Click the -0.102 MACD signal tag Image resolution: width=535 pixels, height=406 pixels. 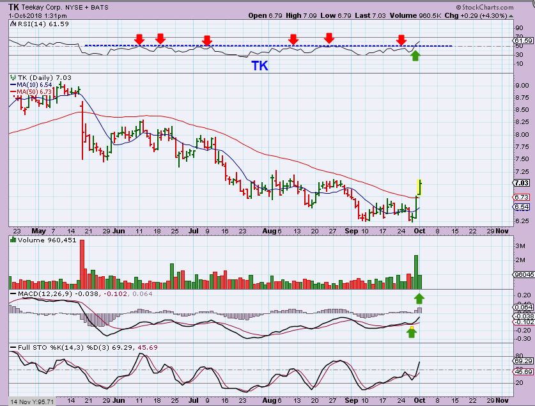[523, 322]
